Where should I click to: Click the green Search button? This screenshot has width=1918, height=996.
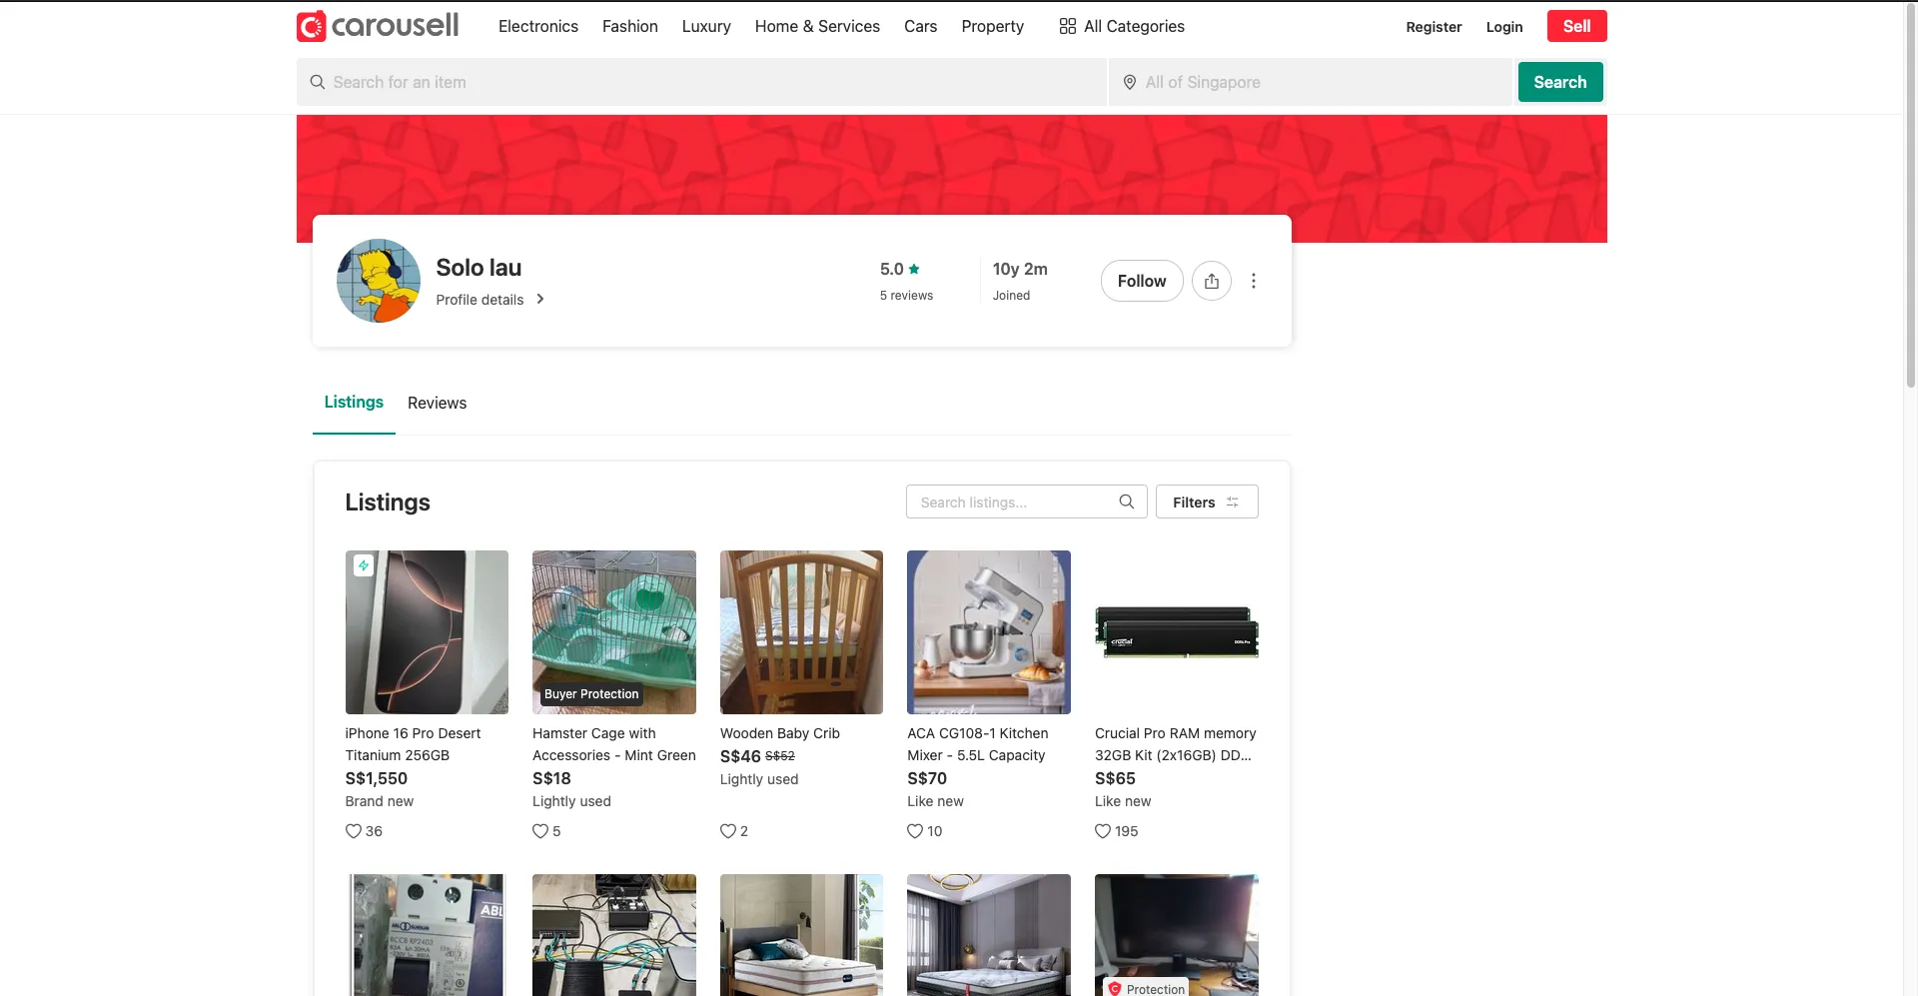point(1560,82)
